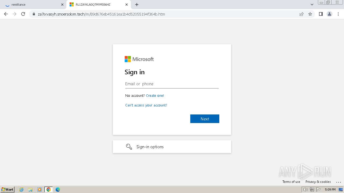View site info via the padlock icon
The image size is (344, 193).
tap(34, 14)
